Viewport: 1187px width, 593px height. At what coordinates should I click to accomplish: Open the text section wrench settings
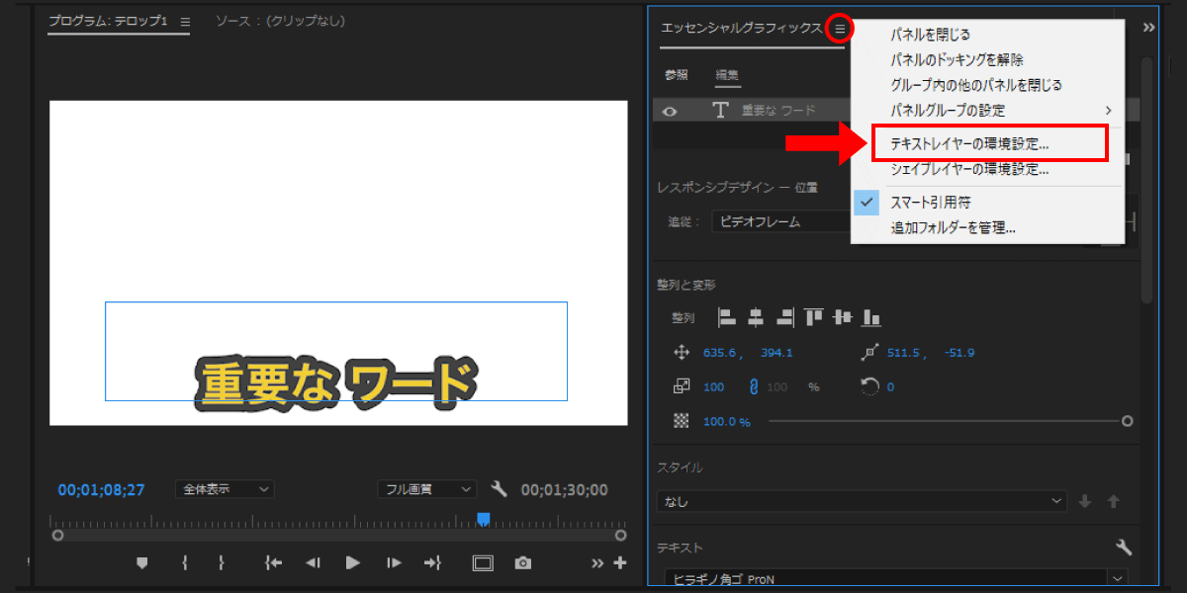[1123, 547]
